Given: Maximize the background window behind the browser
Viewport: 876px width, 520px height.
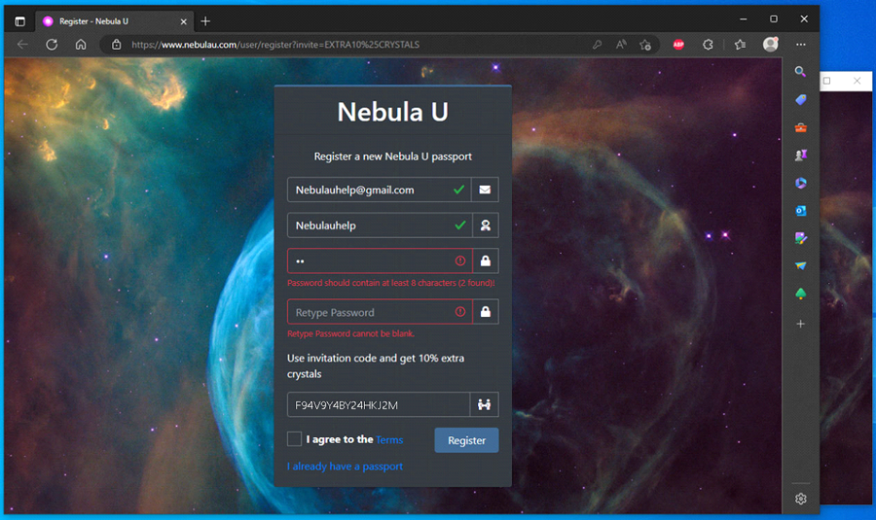Looking at the screenshot, I should coord(826,81).
